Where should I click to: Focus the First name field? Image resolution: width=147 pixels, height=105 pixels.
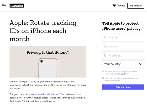pos(123,37)
